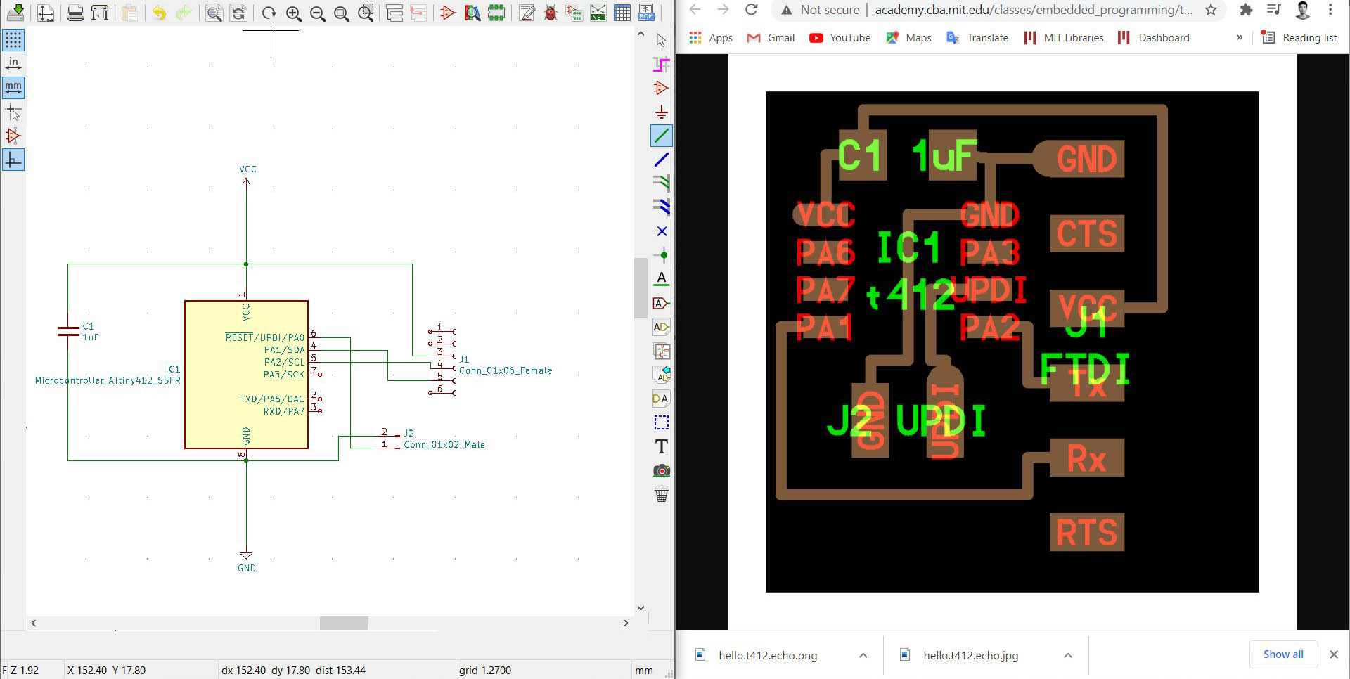This screenshot has height=679, width=1350.
Task: Toggle horizontal/vertical wire constraint
Action: coord(13,160)
